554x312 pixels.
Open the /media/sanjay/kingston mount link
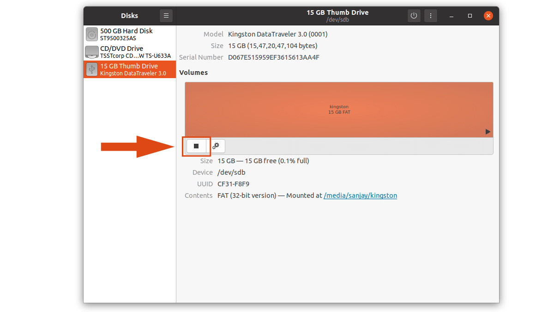[x=361, y=195]
